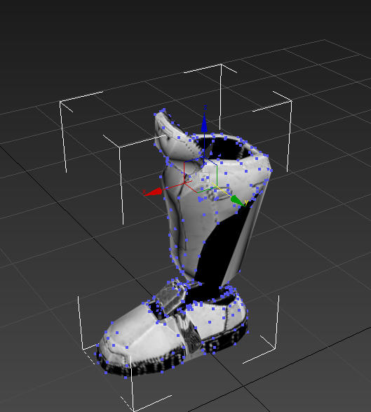Click the red X axis arrowhead
371x412 pixels.
pyautogui.click(x=153, y=192)
